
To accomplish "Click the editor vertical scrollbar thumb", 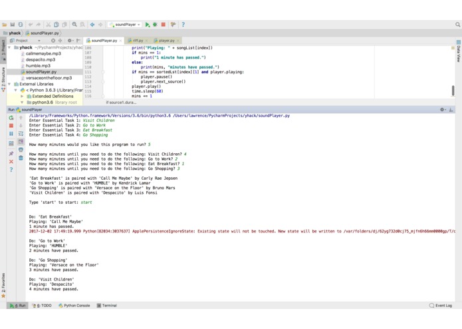I will (x=453, y=91).
